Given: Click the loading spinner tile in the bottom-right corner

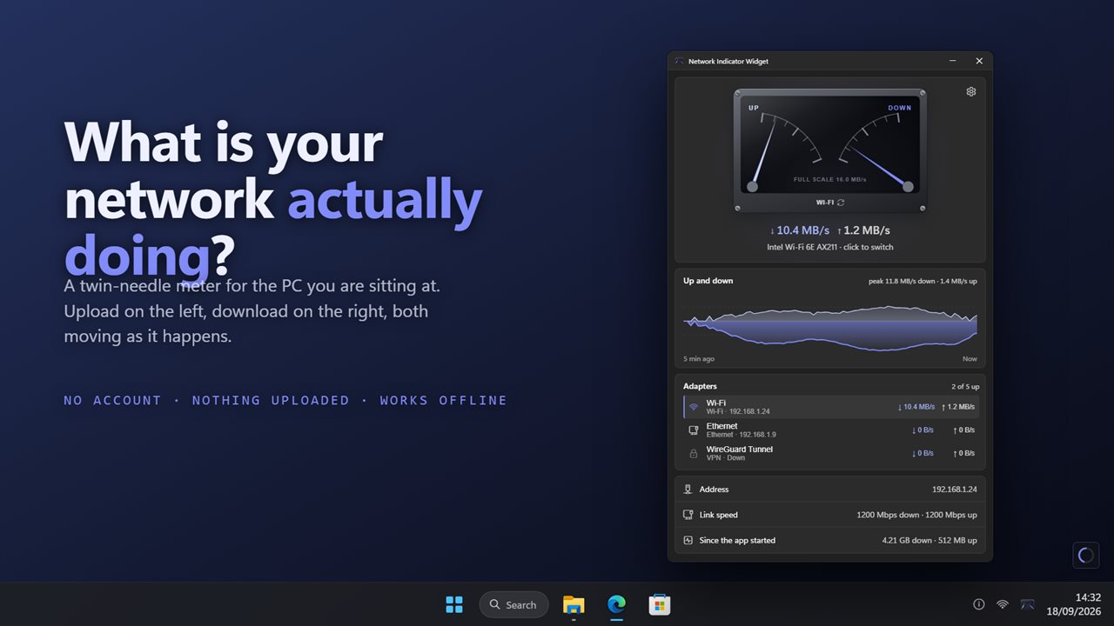Looking at the screenshot, I should coord(1085,555).
